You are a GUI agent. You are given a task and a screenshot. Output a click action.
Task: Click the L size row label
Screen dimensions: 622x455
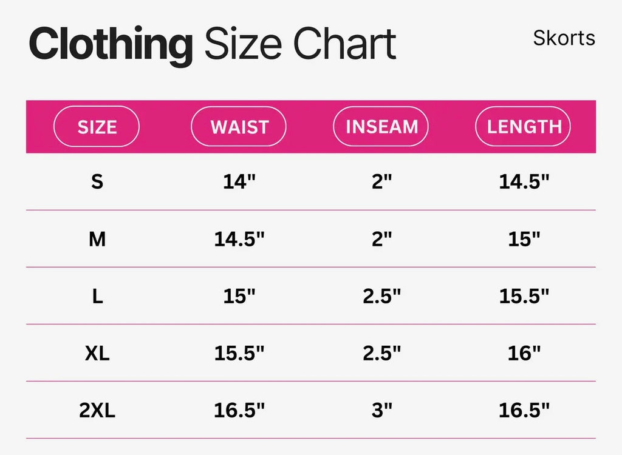coord(97,296)
